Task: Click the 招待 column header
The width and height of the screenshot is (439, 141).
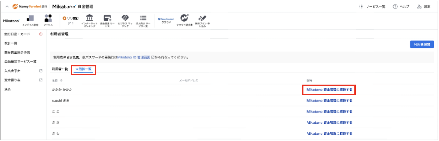Action: 309,80
